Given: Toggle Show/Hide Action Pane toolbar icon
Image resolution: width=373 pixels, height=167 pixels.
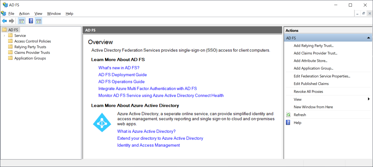Looking at the screenshot, I should [39, 21].
